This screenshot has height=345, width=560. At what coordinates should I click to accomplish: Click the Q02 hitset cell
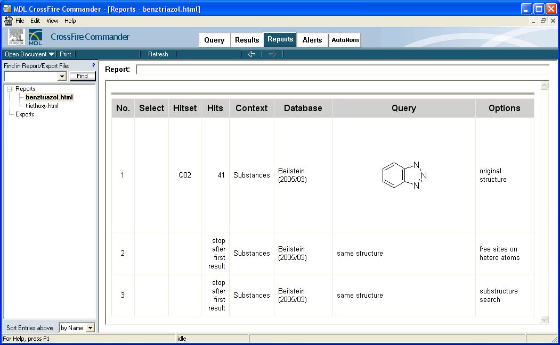tap(185, 175)
